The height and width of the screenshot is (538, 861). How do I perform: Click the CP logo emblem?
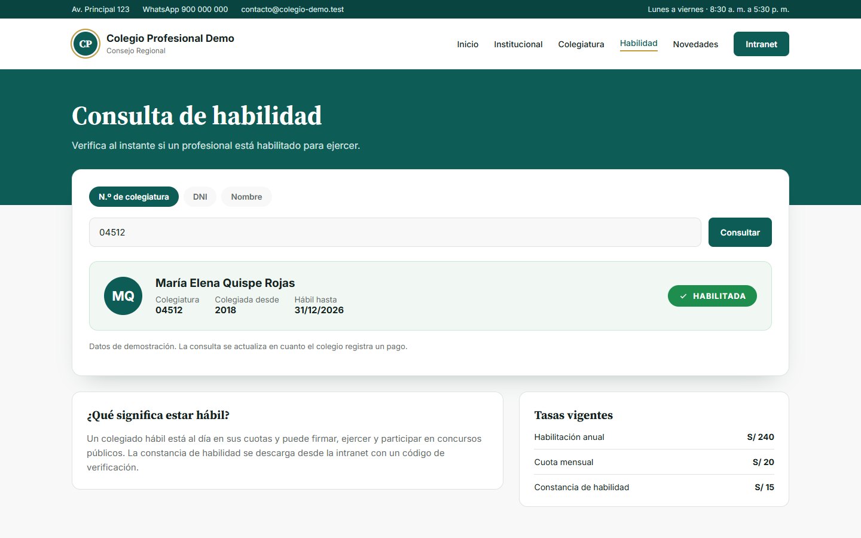(x=86, y=44)
